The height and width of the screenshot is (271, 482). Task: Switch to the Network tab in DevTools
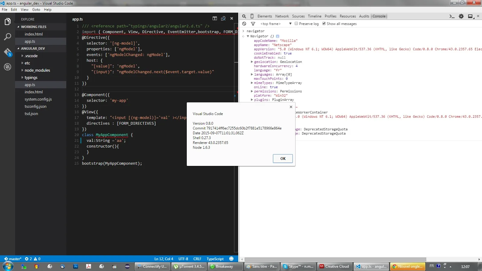[x=282, y=16]
